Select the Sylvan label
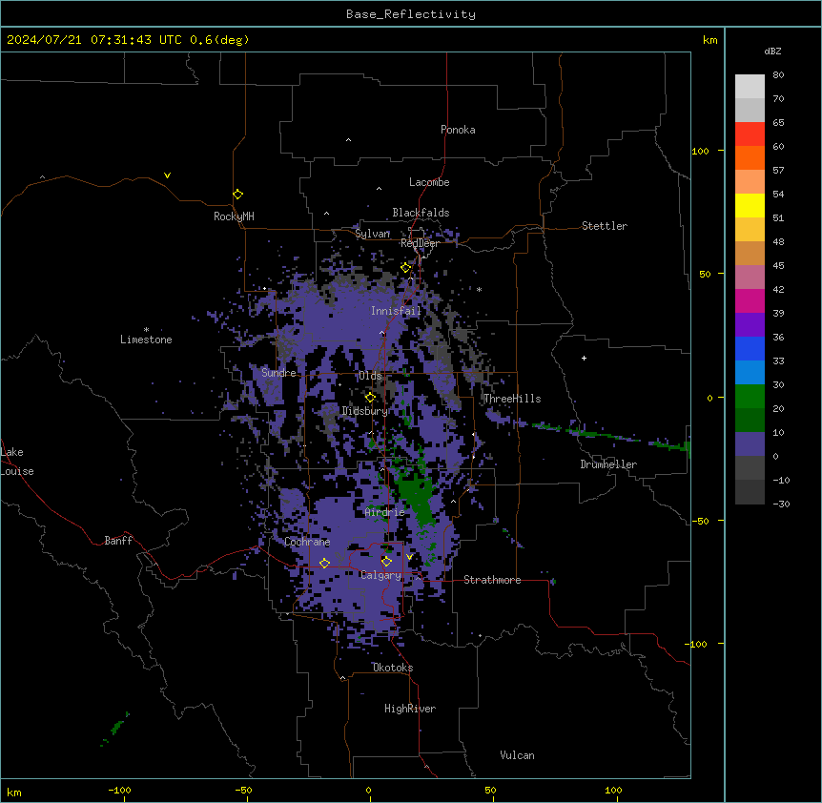 [x=372, y=234]
